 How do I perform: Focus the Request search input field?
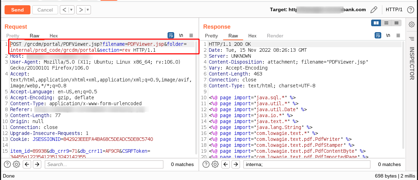pyautogui.click(x=104, y=164)
